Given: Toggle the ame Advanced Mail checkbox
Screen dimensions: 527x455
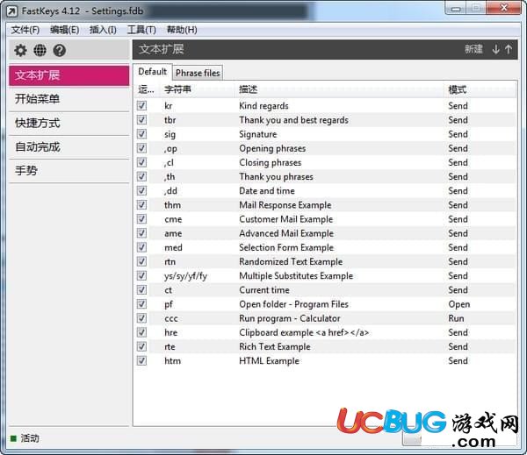Looking at the screenshot, I should coord(141,233).
